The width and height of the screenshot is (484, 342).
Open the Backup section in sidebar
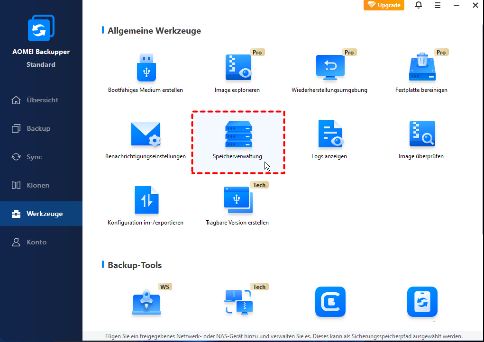point(41,128)
